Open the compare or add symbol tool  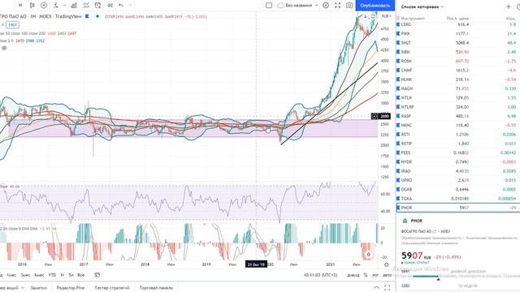point(44,6)
